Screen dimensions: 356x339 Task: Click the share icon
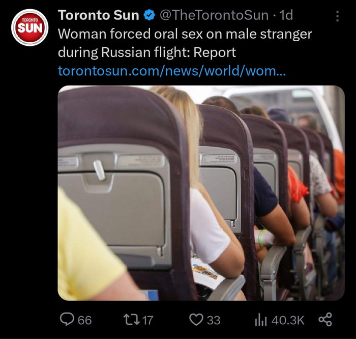(325, 320)
